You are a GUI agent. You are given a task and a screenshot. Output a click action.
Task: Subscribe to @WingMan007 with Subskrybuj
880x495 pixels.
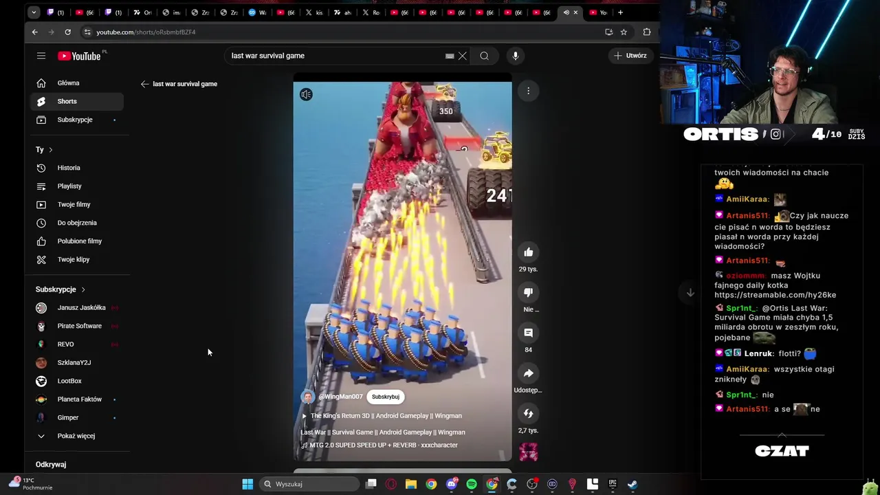(385, 397)
